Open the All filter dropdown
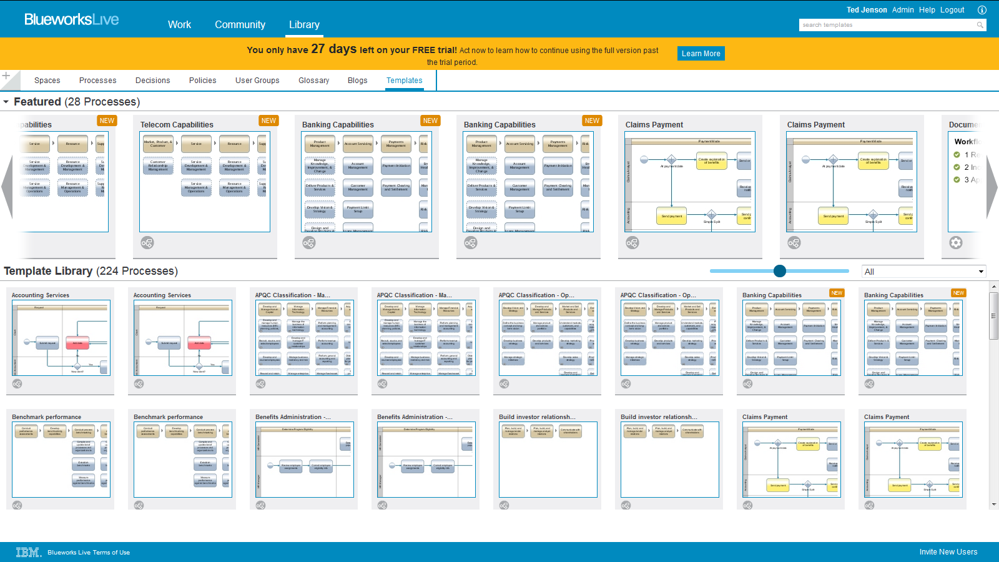This screenshot has height=562, width=999. click(924, 272)
